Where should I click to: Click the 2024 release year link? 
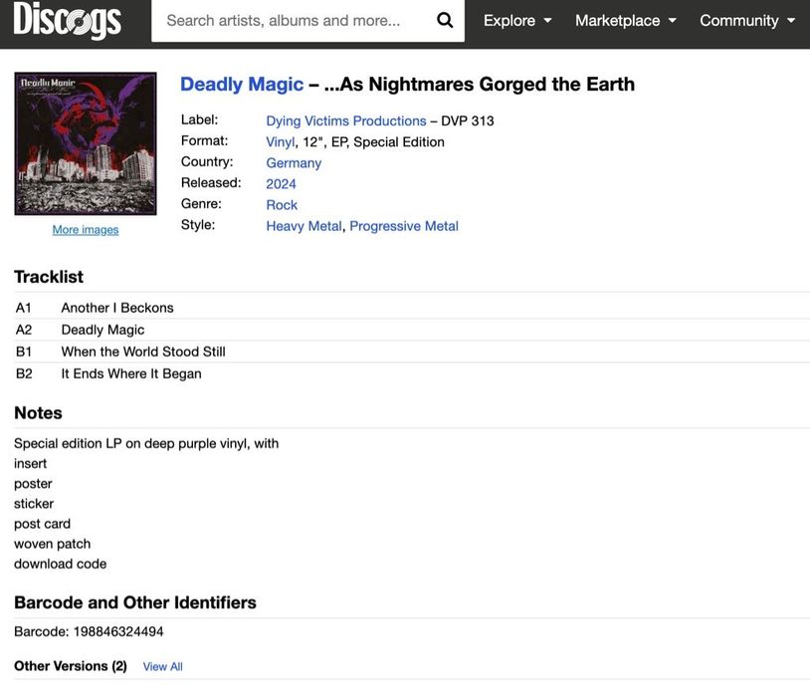282,183
